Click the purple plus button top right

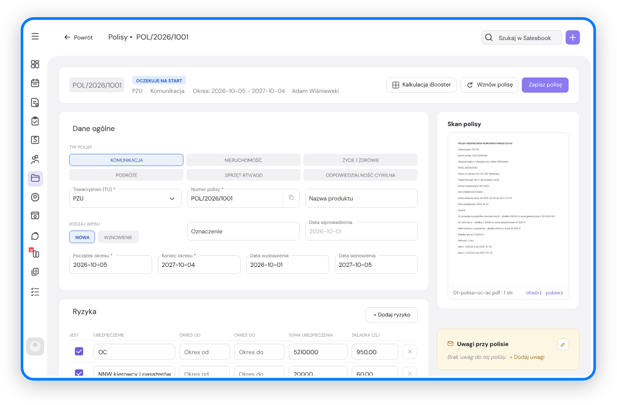point(572,37)
